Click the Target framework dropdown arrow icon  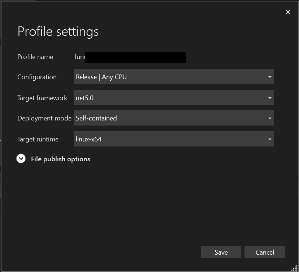tap(269, 98)
